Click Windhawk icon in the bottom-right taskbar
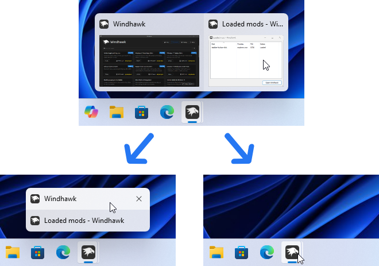 (292, 252)
